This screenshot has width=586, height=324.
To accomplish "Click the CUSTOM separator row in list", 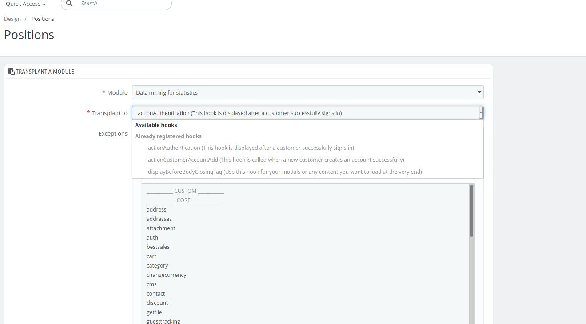I will 305,191.
